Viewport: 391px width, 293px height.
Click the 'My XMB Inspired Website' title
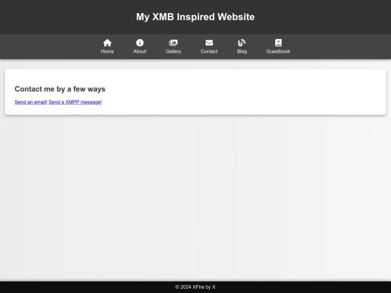[x=195, y=17]
